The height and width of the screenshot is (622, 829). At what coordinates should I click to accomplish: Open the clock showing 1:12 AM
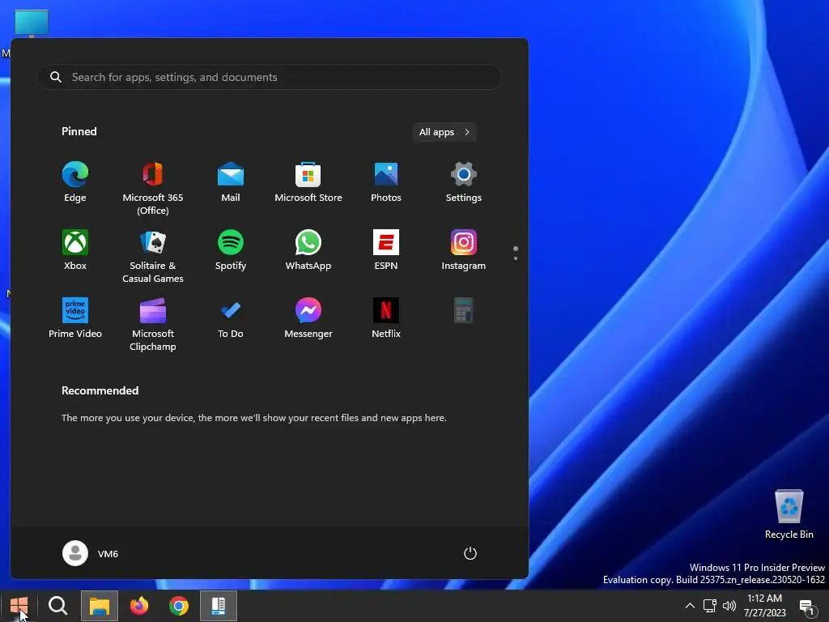pyautogui.click(x=764, y=606)
